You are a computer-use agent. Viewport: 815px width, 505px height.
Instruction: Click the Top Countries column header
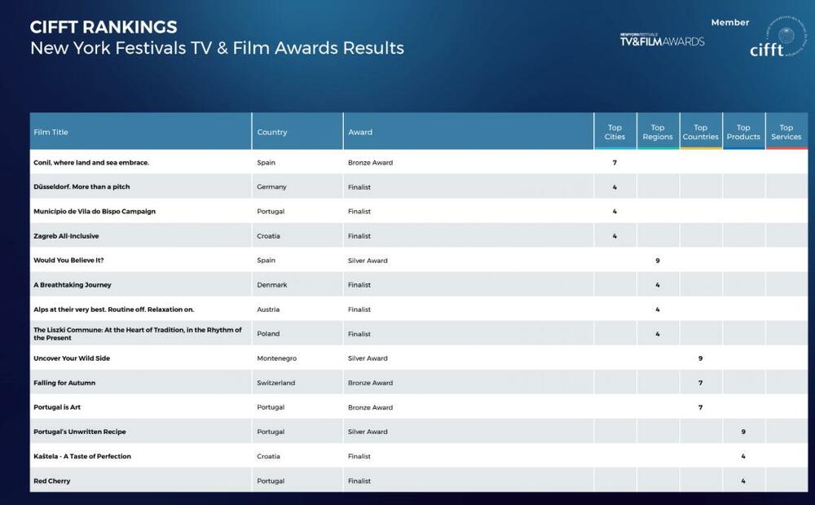tap(700, 132)
